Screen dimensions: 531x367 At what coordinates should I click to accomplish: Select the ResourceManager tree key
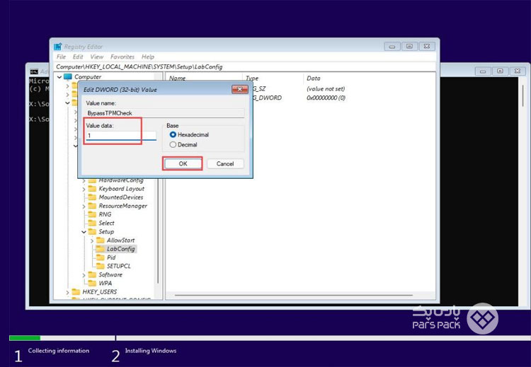click(122, 206)
